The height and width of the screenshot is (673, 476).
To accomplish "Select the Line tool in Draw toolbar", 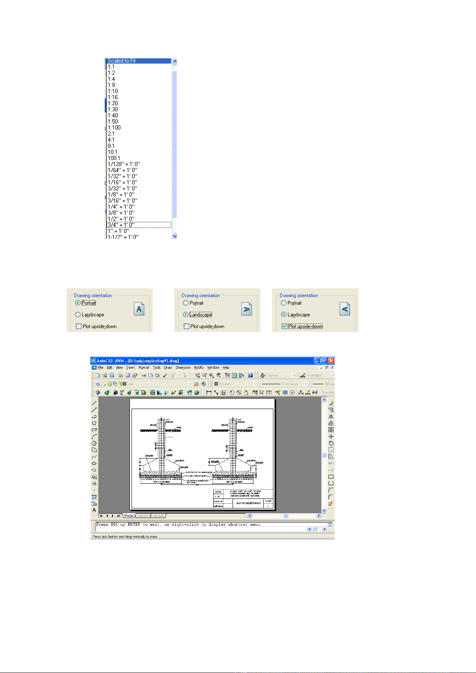I will [94, 403].
